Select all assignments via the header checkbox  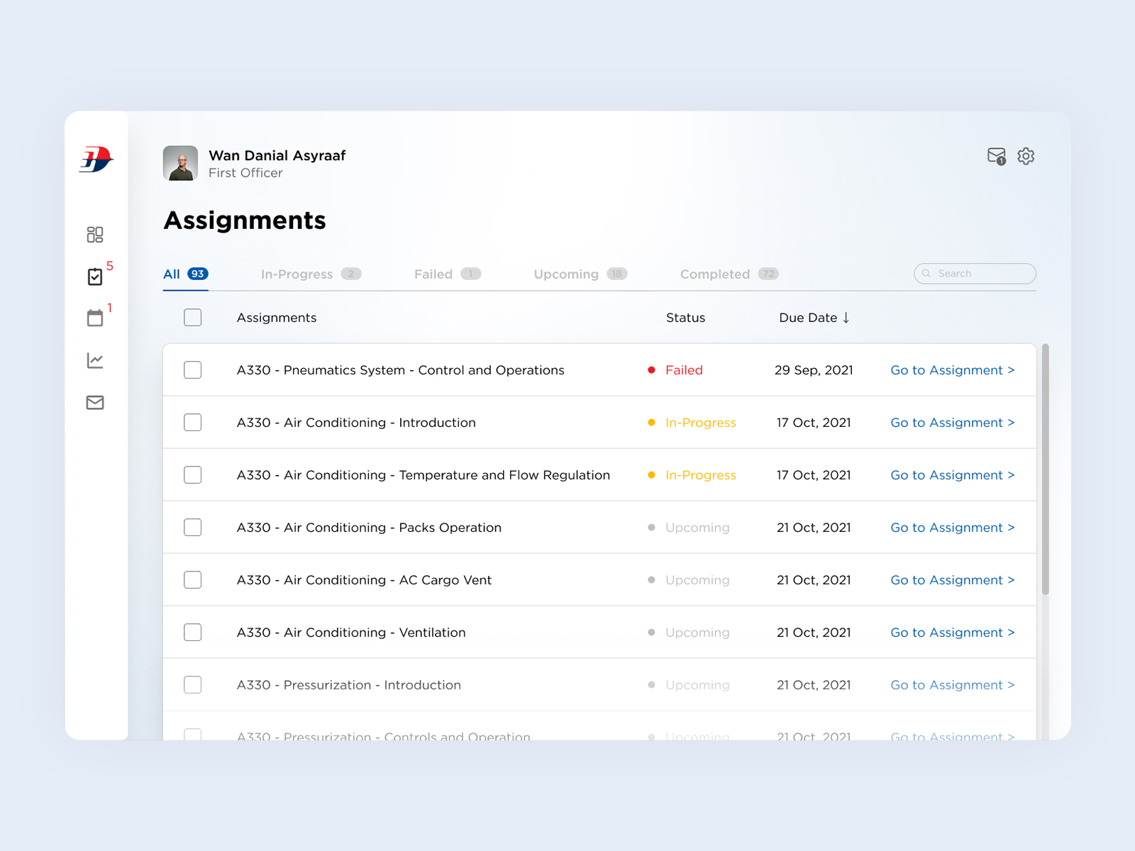tap(192, 318)
